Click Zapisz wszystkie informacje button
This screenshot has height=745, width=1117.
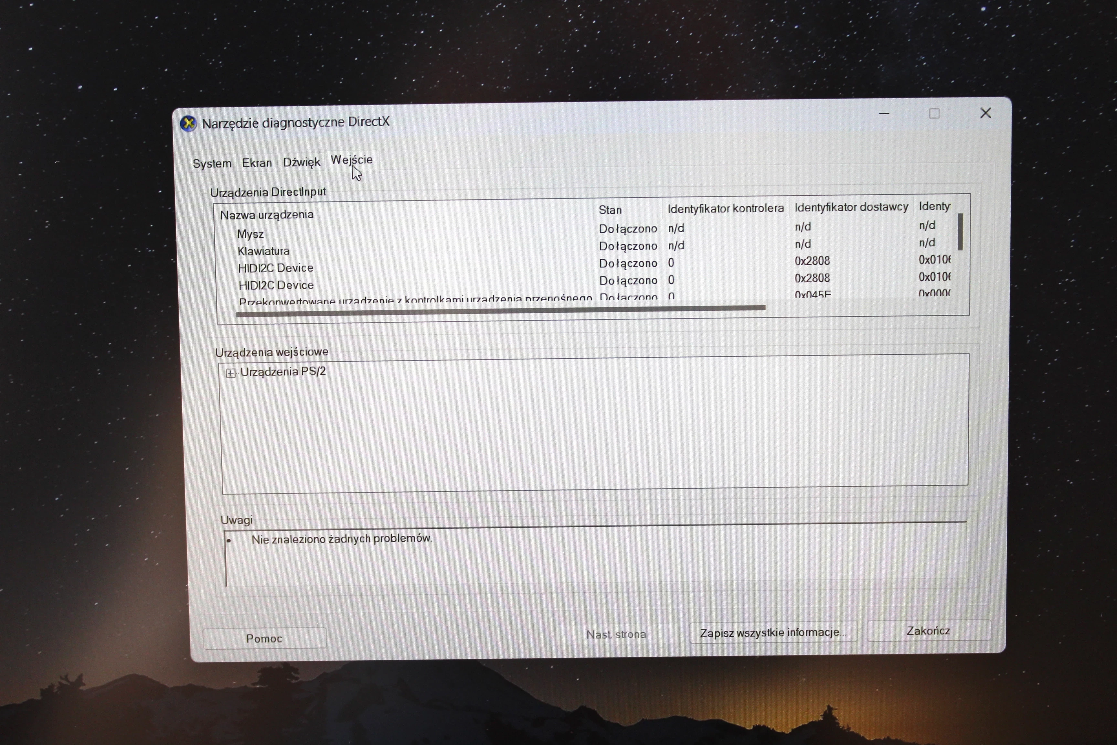click(x=773, y=632)
